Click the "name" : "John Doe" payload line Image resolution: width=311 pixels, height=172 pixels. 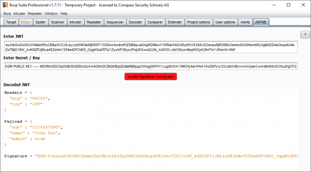point(35,133)
